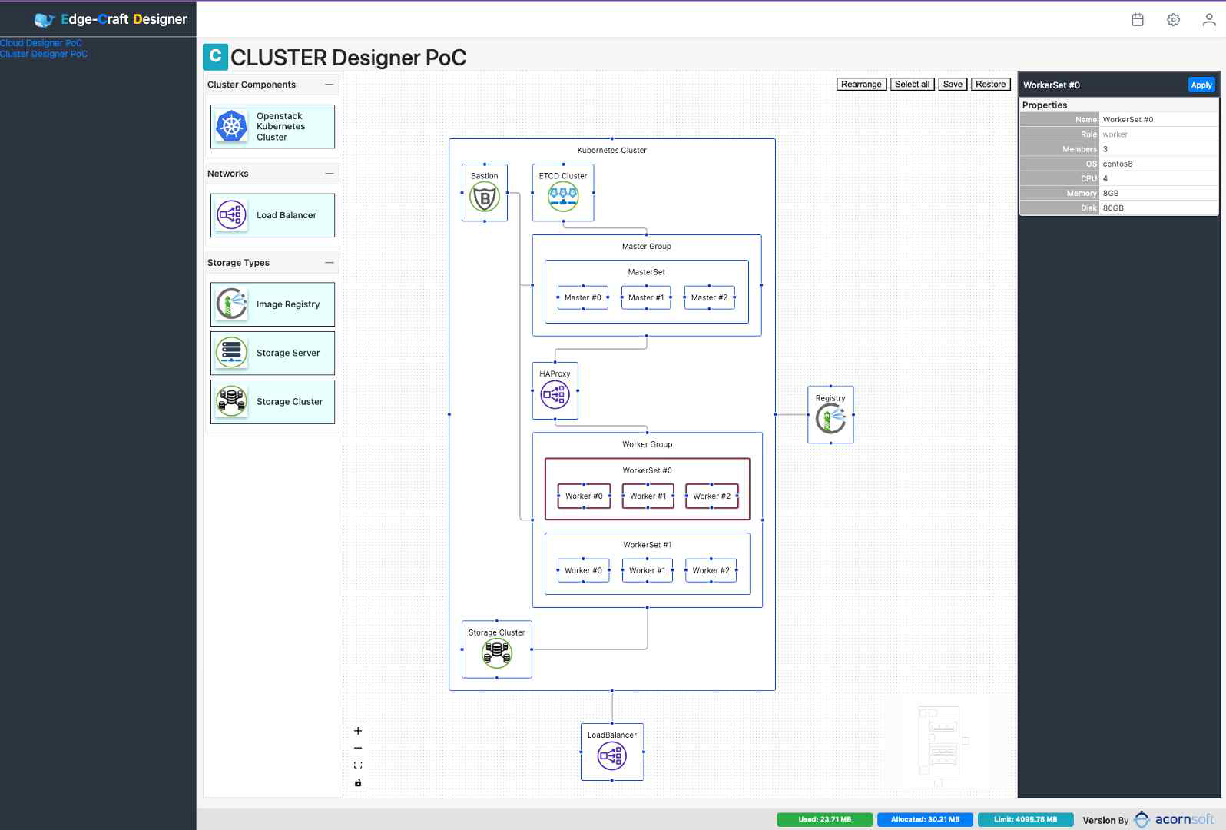Select the HAProxy node icon
The width and height of the screenshot is (1226, 830).
pos(555,395)
